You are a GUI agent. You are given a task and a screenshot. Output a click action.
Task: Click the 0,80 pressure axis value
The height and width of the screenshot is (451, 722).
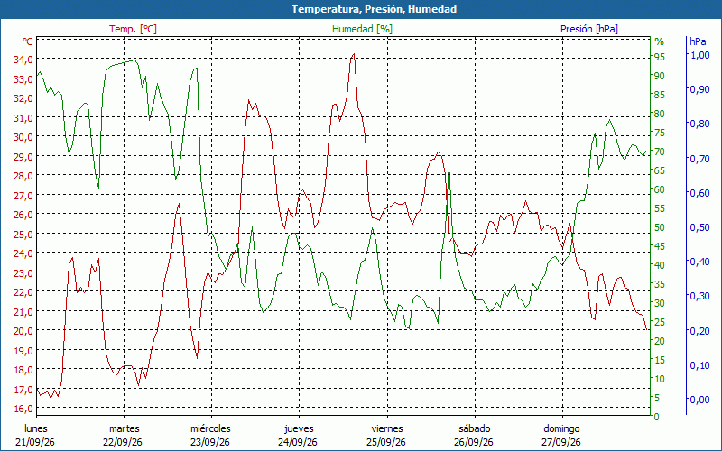700,124
